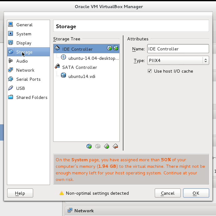Viewport: 216px width, 216px height.
Task: Open the System settings page
Action: [x=28, y=34]
